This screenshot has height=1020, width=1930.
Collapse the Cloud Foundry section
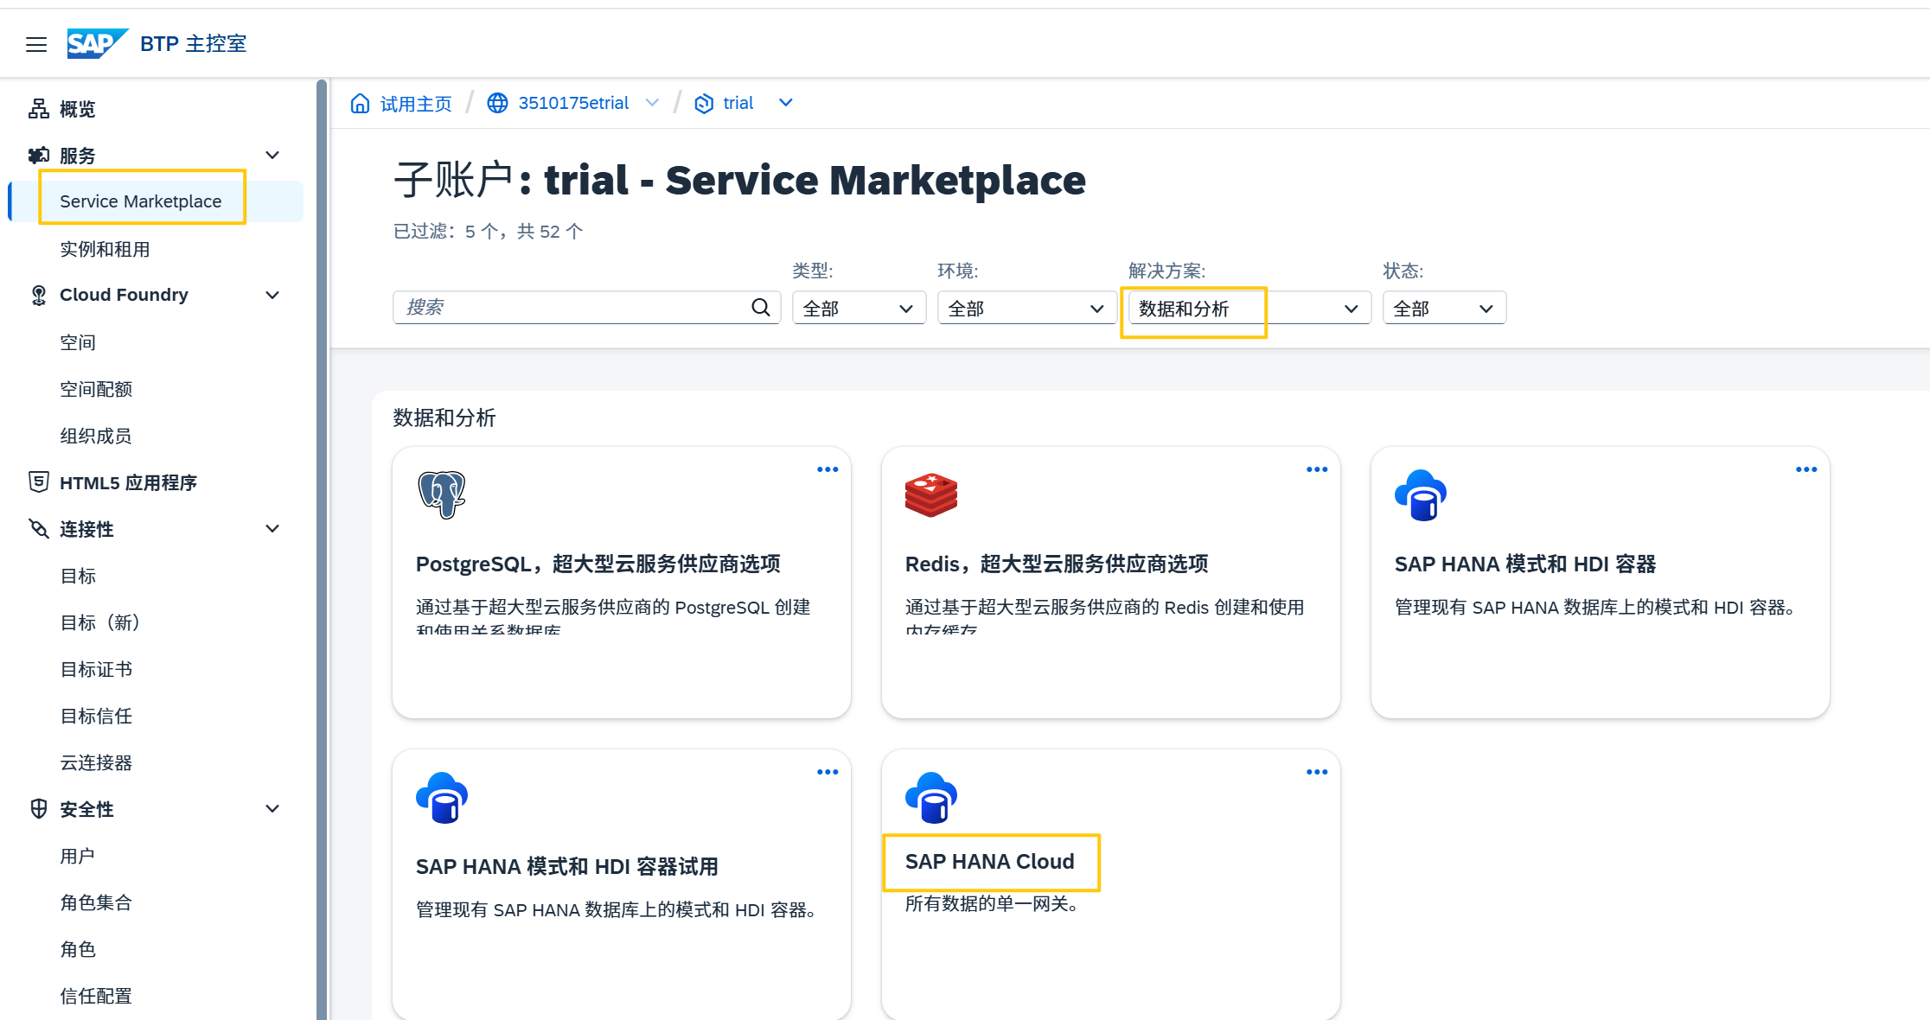click(x=272, y=296)
